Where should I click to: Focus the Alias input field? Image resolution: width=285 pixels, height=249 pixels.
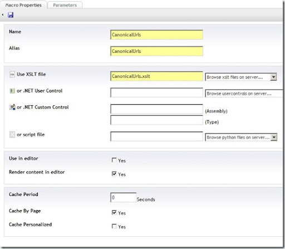156,51
